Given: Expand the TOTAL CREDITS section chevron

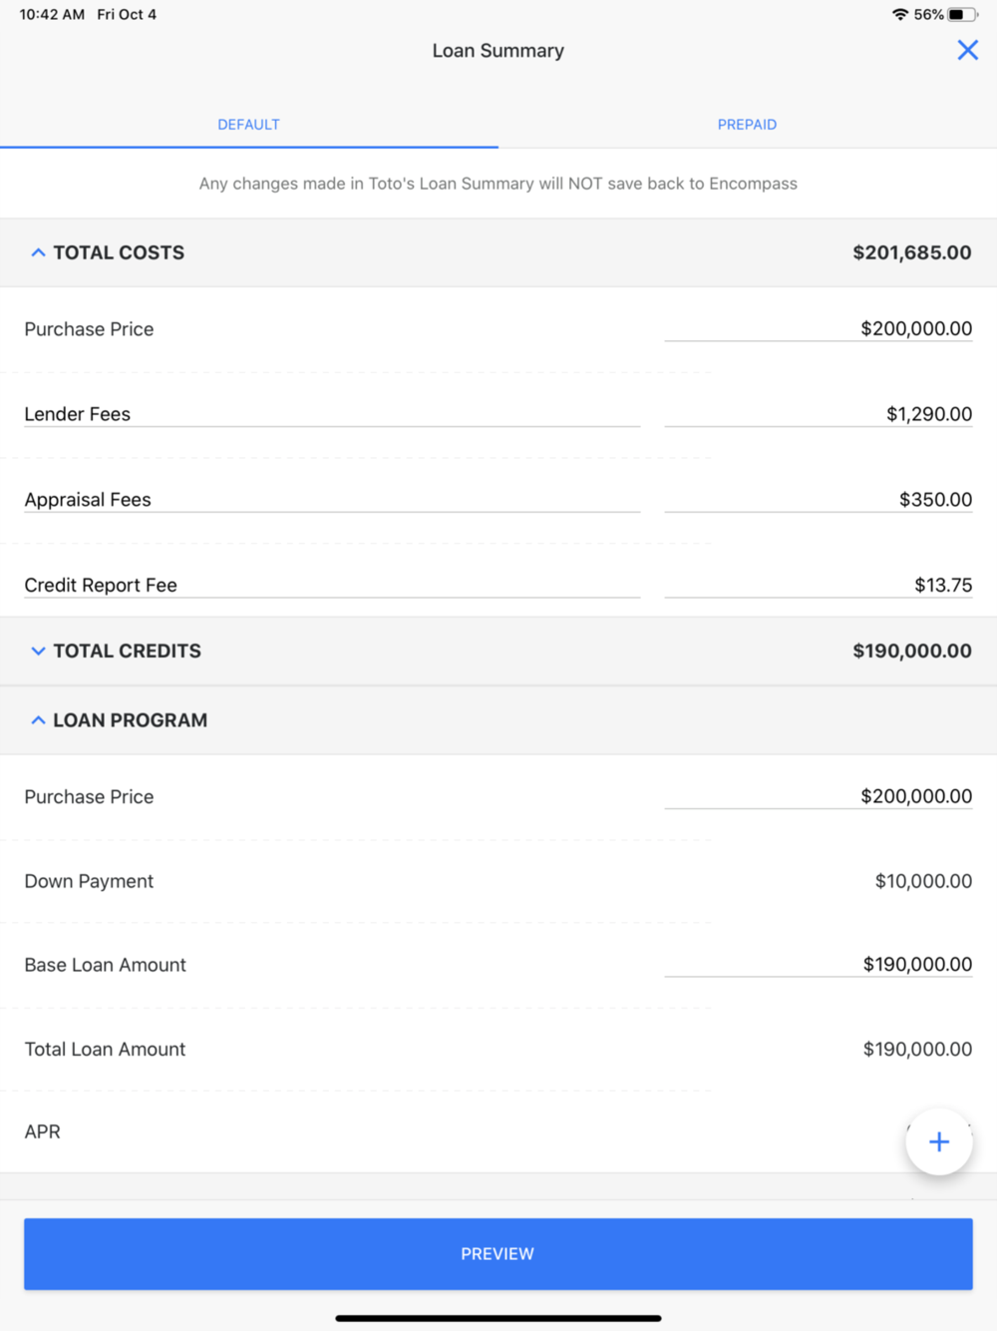Looking at the screenshot, I should [38, 651].
